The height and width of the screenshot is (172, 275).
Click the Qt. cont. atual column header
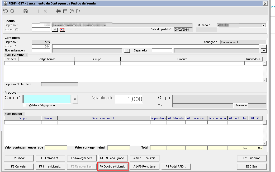217,118
